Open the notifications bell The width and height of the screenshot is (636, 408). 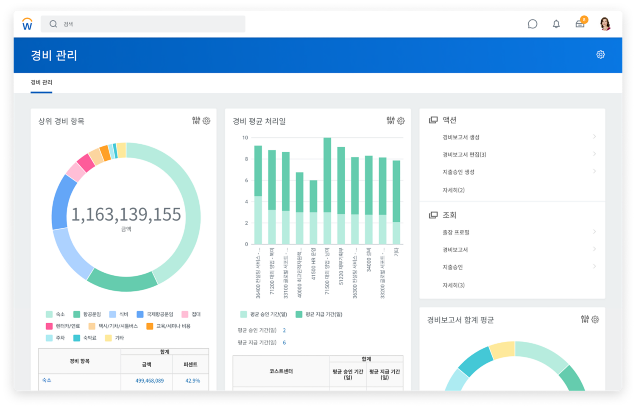(x=556, y=24)
